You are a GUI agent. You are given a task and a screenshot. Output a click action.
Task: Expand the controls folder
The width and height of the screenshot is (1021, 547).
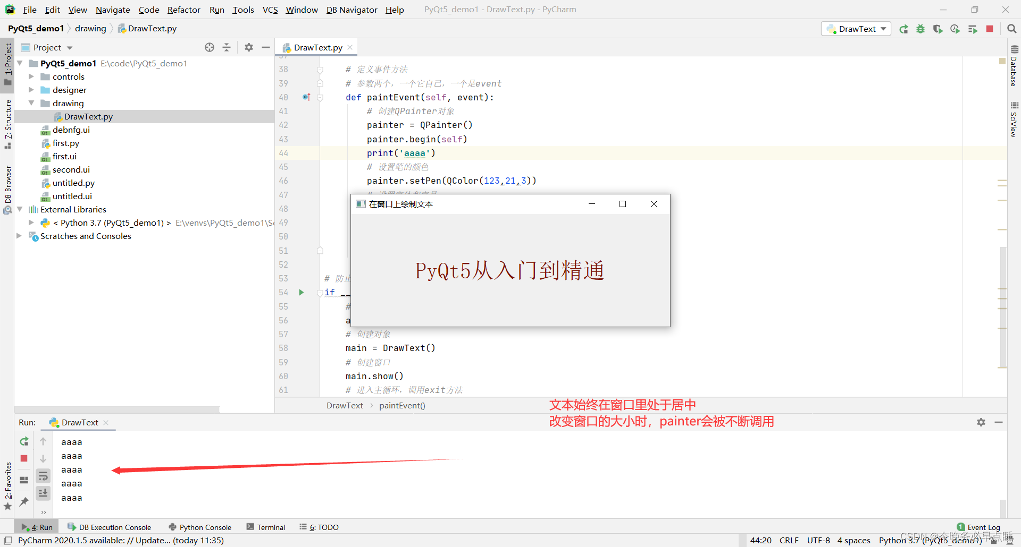coord(31,76)
